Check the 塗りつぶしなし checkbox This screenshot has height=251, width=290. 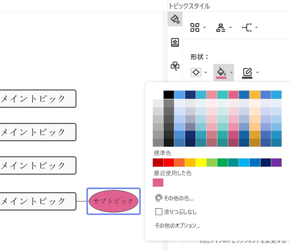(x=158, y=212)
